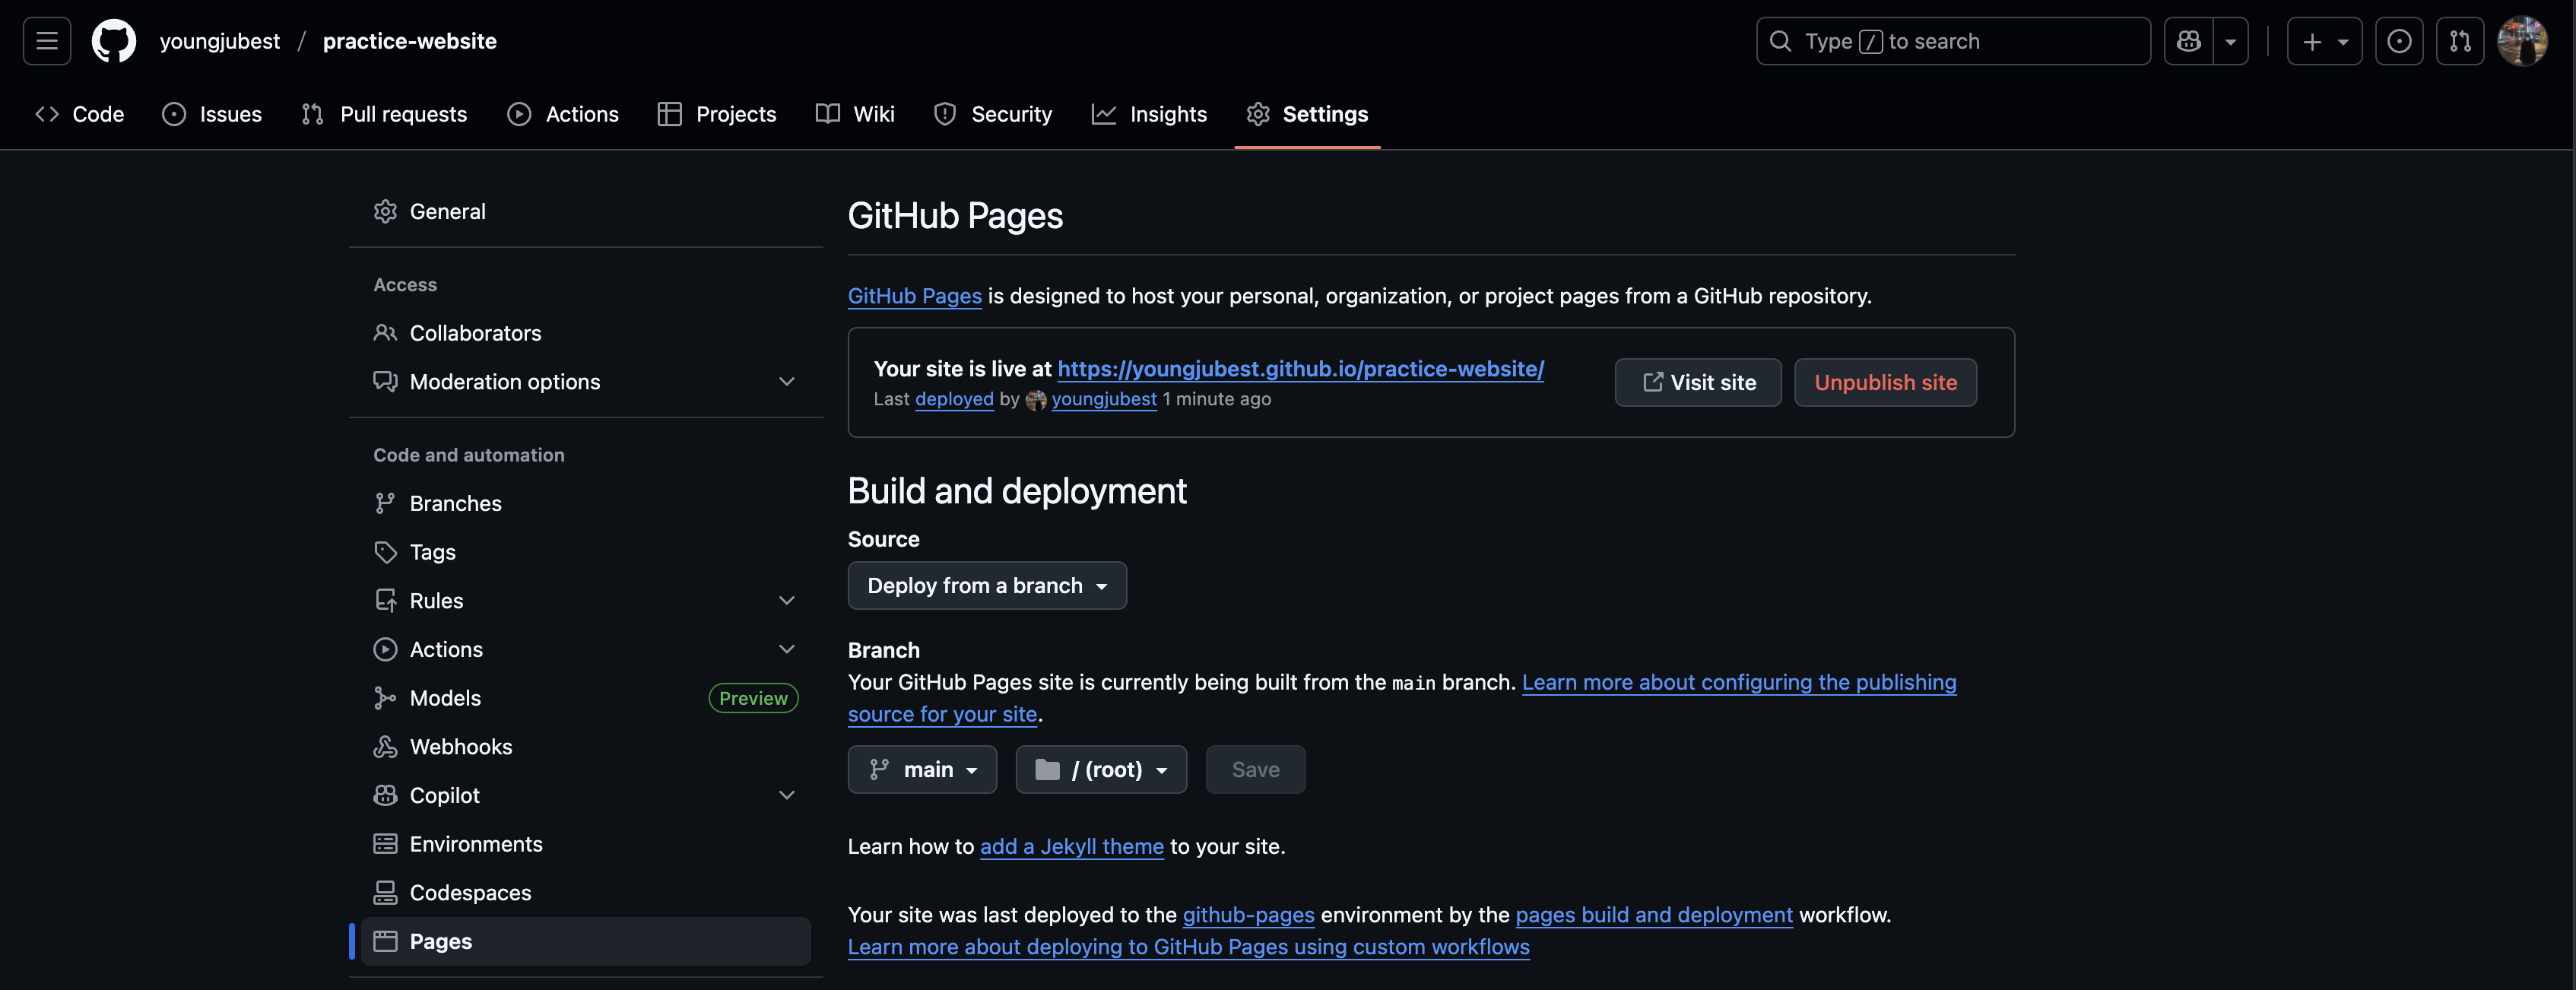This screenshot has height=990, width=2576.
Task: Open the Copilot chat icon in header
Action: [2188, 41]
